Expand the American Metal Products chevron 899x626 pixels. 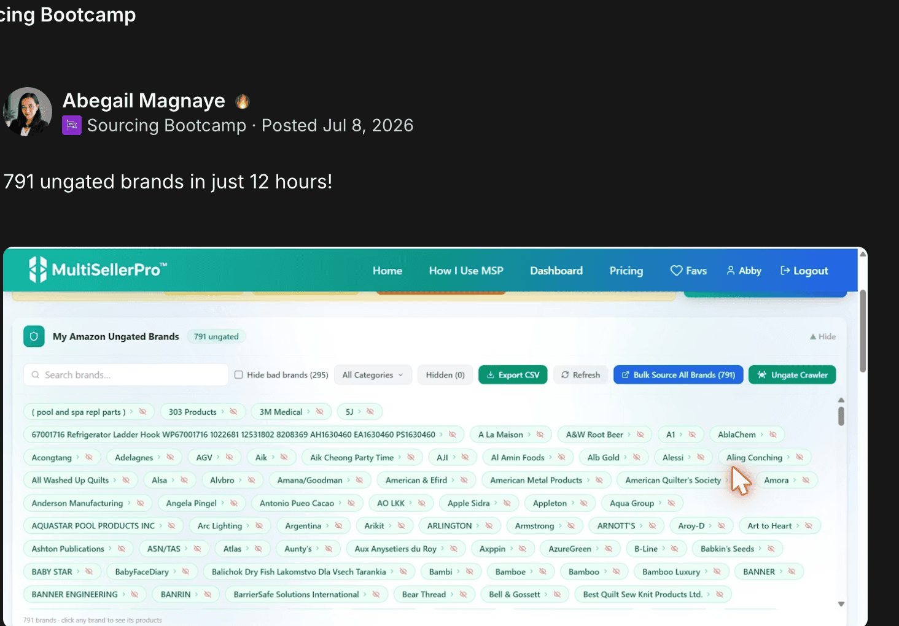point(588,480)
